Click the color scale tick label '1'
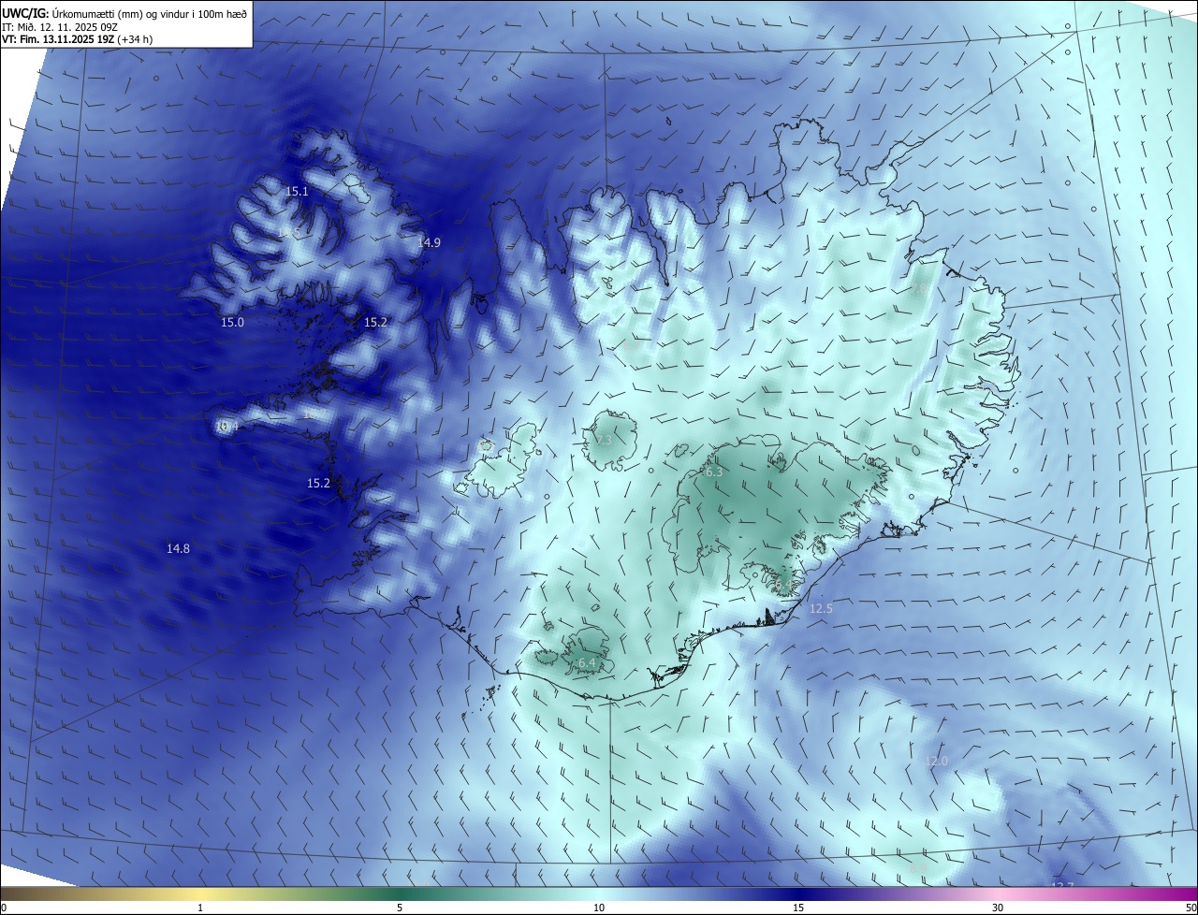The width and height of the screenshot is (1198, 915). coord(200,908)
